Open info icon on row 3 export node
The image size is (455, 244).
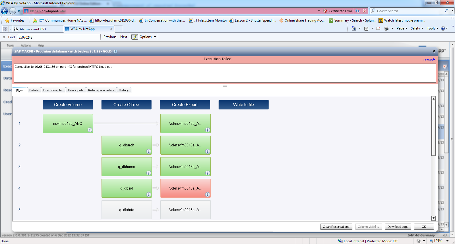(x=208, y=173)
